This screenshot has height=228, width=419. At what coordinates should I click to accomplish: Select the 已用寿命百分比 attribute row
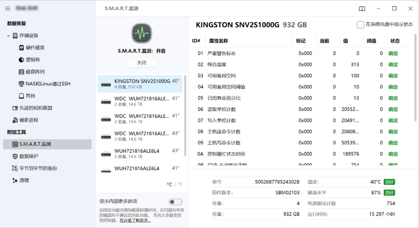coord(301,98)
